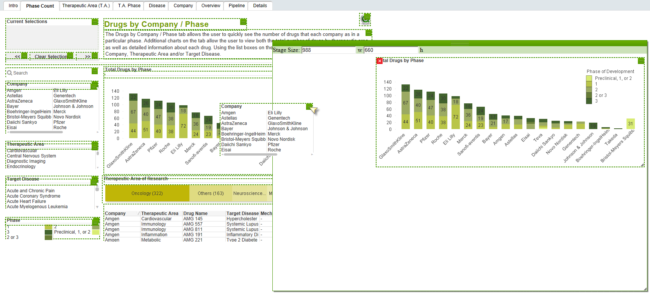Select phase 2 or 3 in the Phase list
The image size is (650, 293).
pos(12,237)
